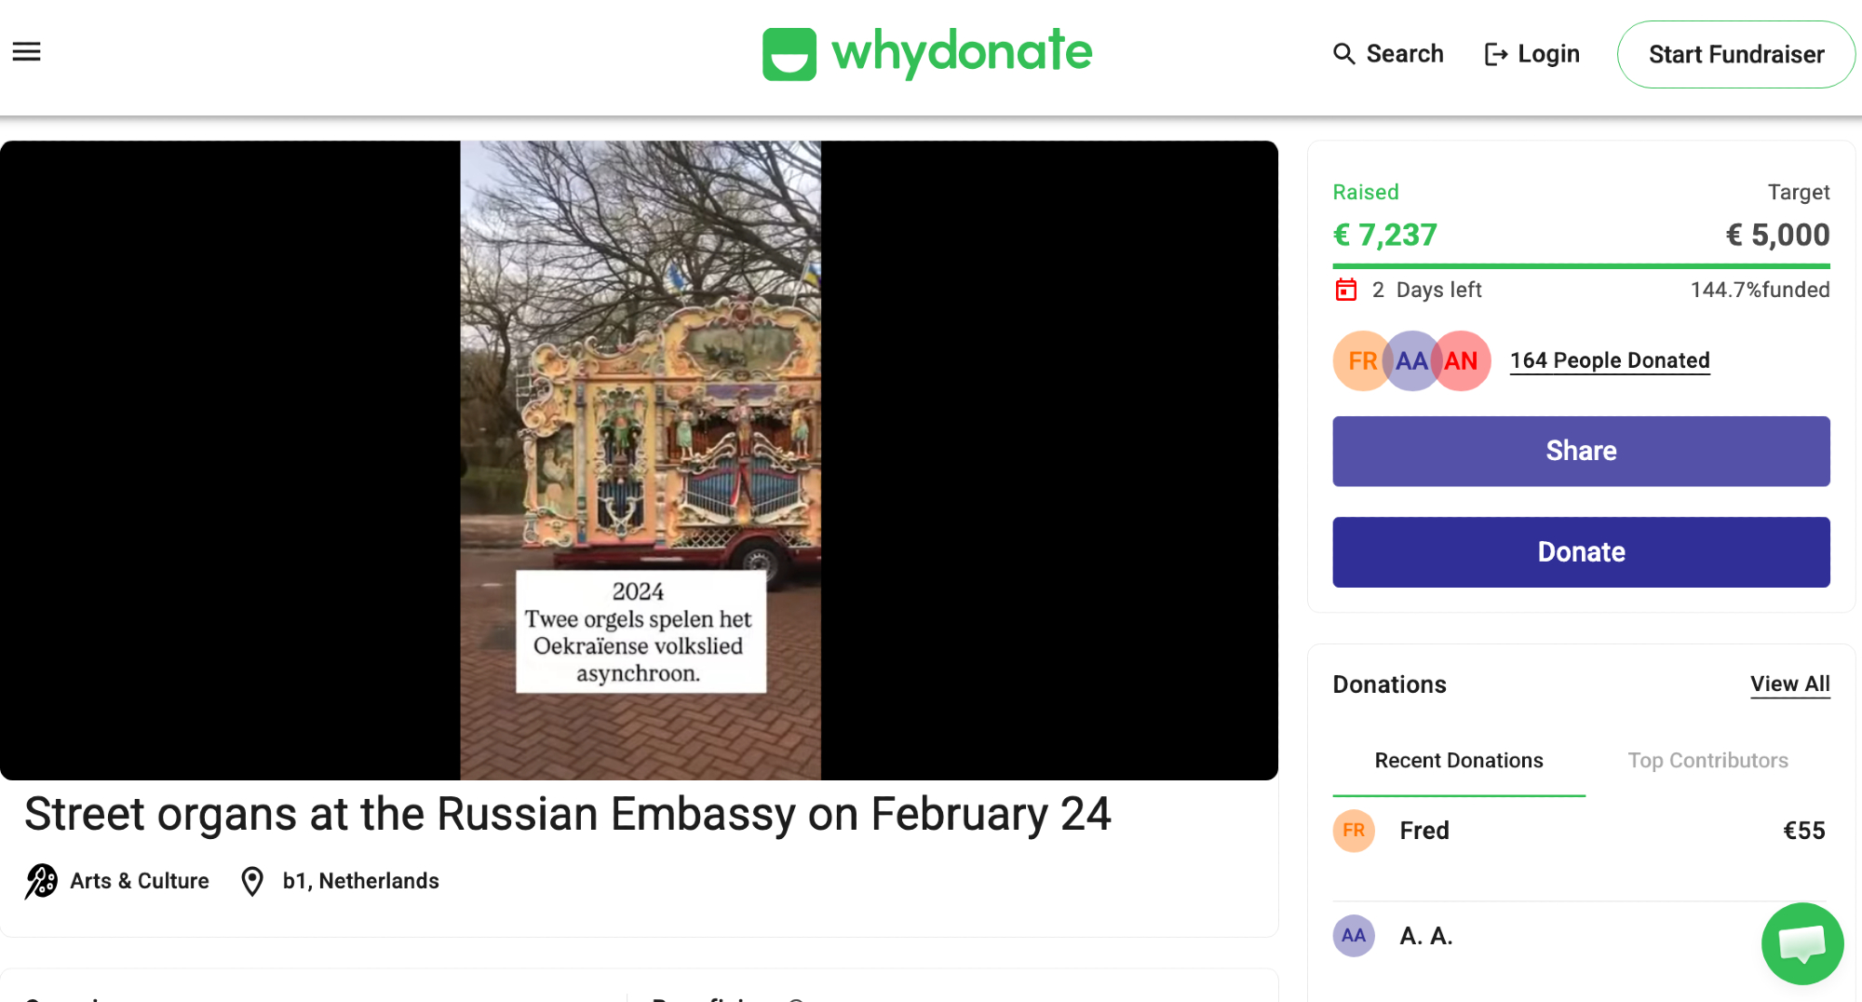This screenshot has width=1862, height=1002.
Task: Click the red calendar days-left icon
Action: click(x=1346, y=290)
